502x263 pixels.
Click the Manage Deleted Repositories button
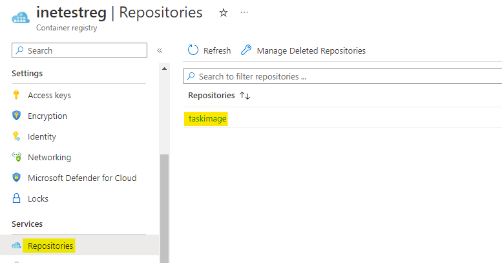pos(311,50)
